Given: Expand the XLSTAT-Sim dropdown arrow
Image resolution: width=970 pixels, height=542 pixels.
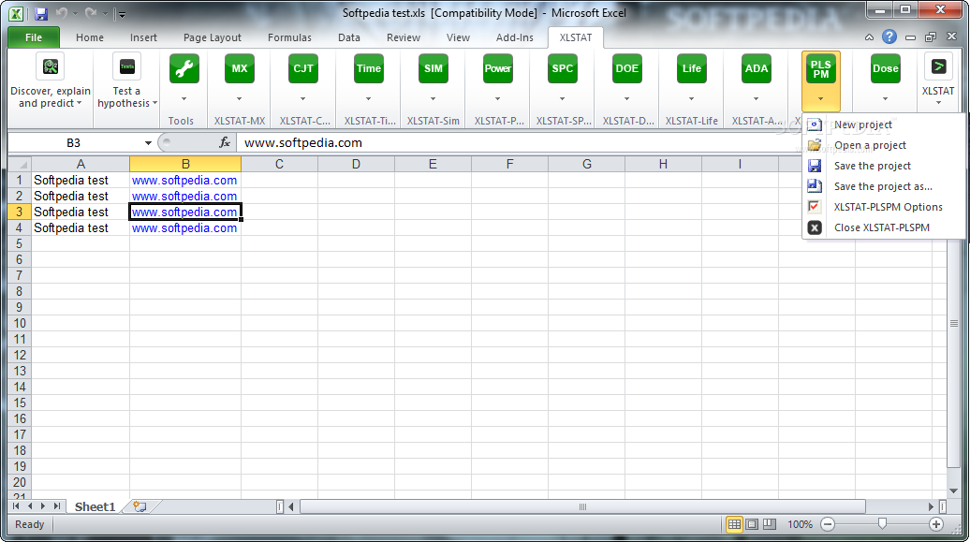Looking at the screenshot, I should 433,99.
